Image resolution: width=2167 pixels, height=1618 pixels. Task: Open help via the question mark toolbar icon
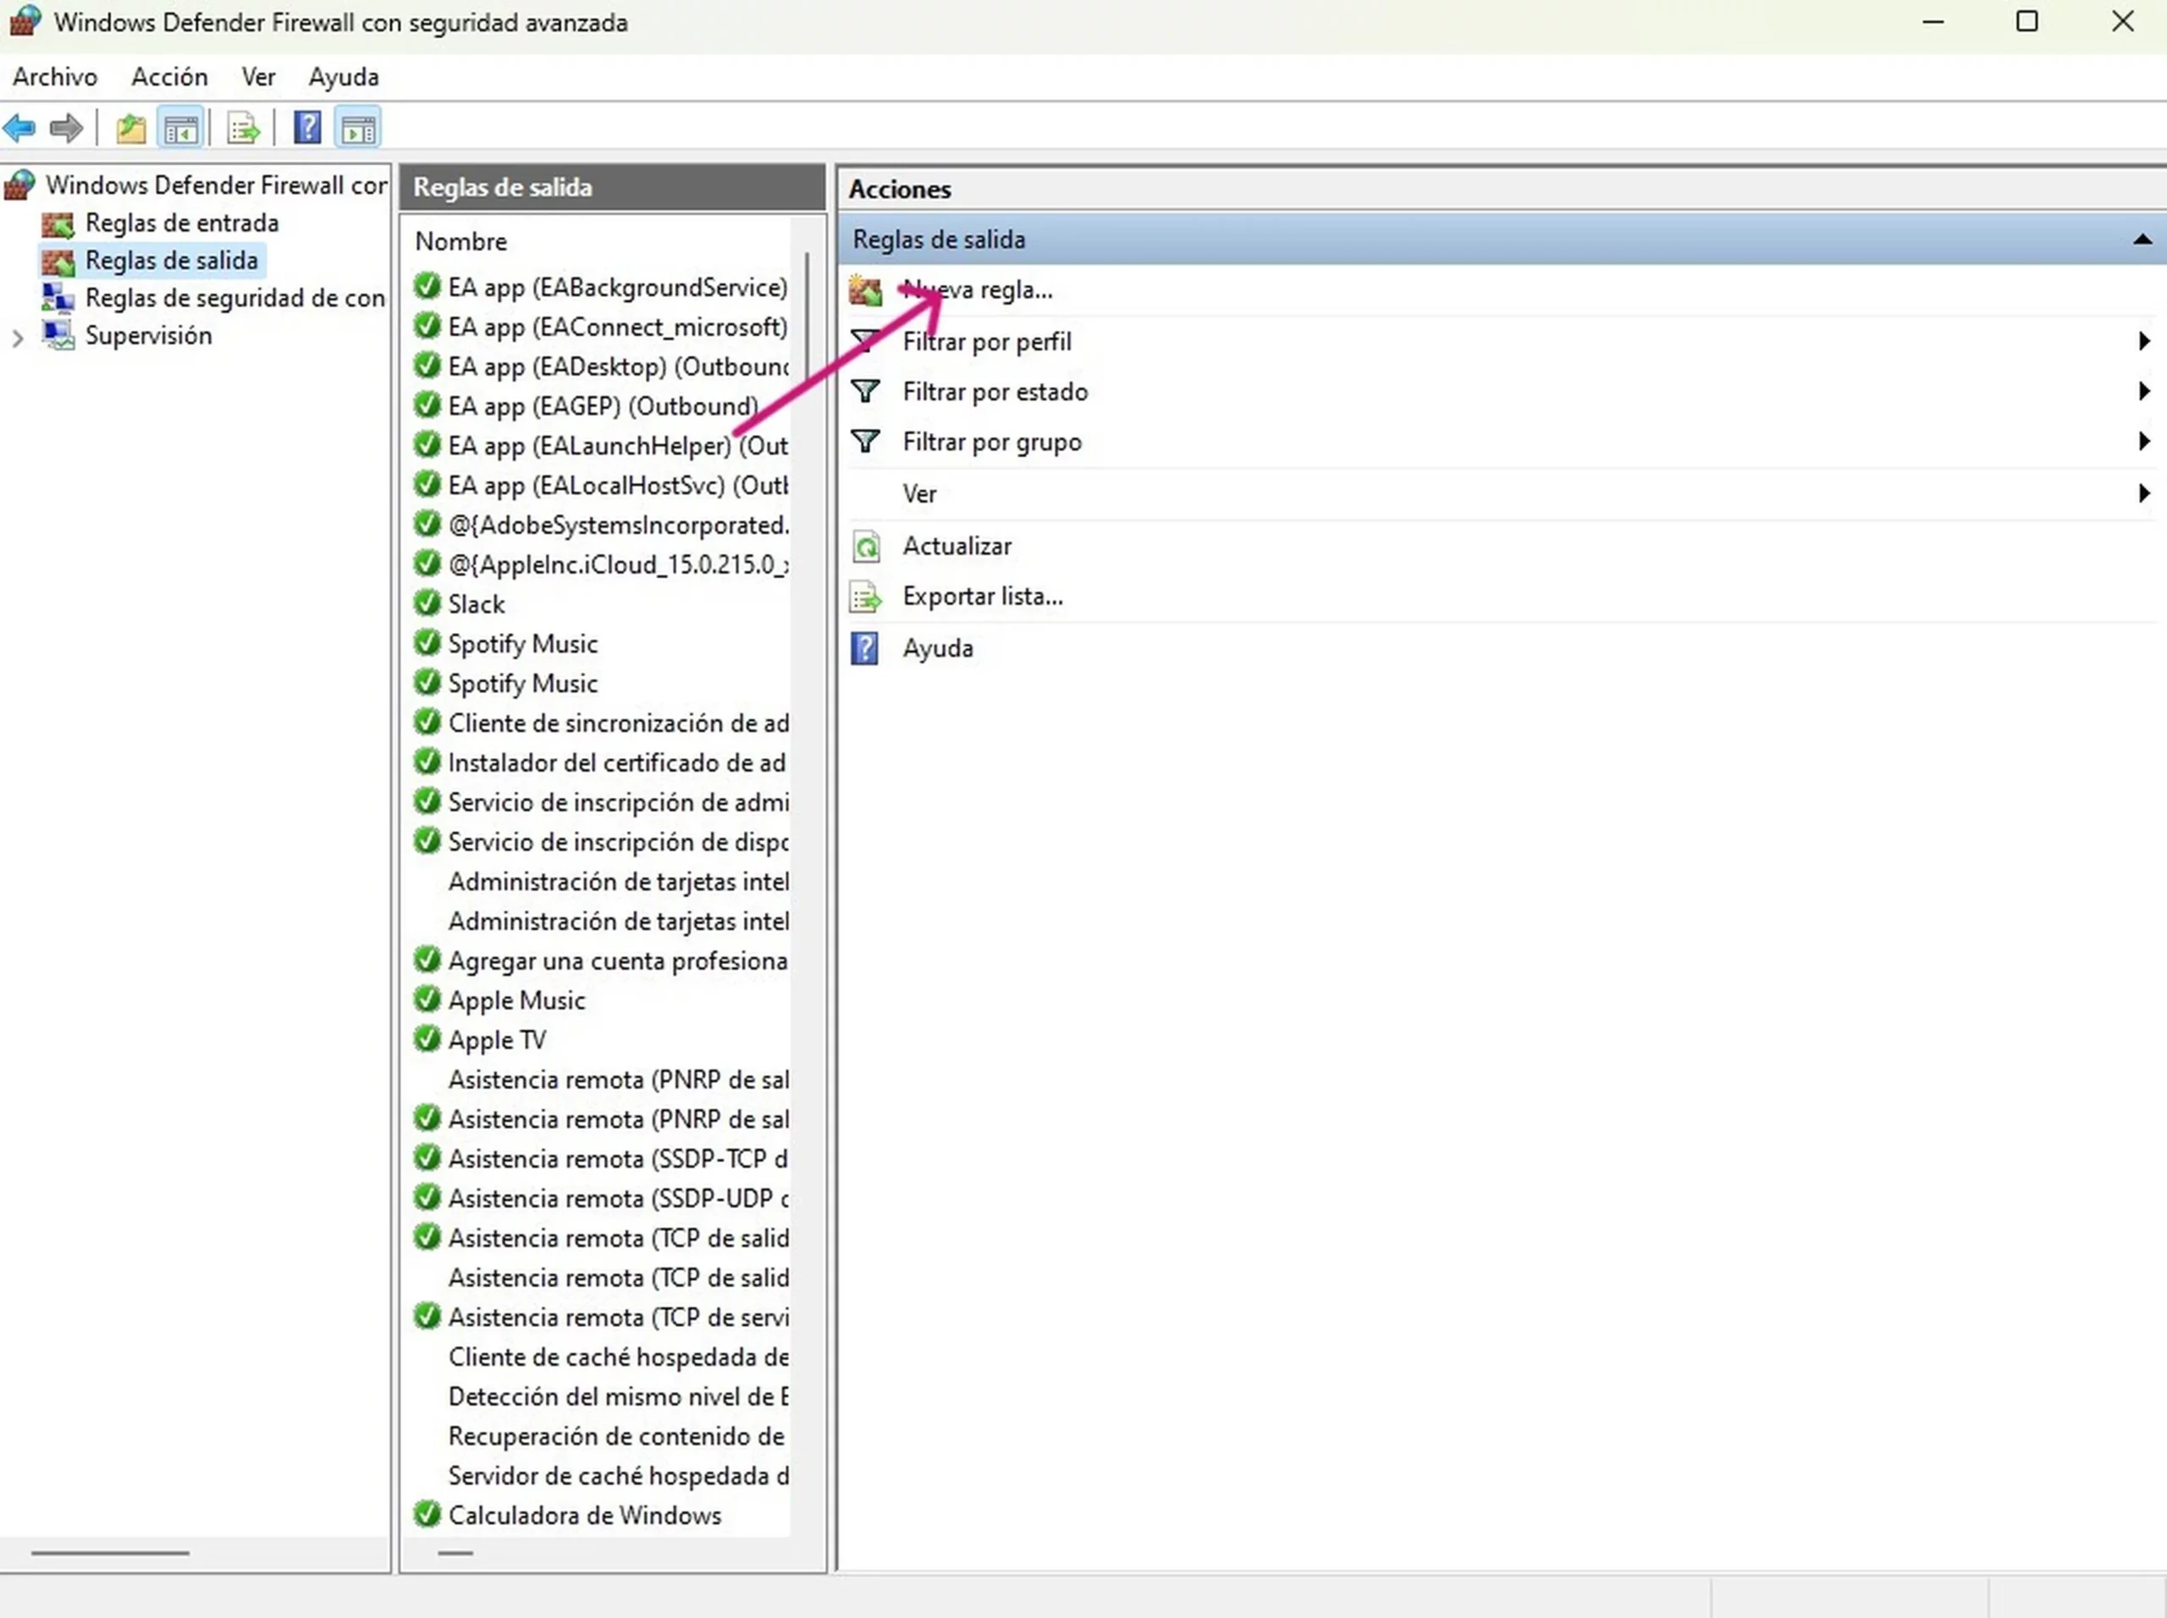click(306, 127)
